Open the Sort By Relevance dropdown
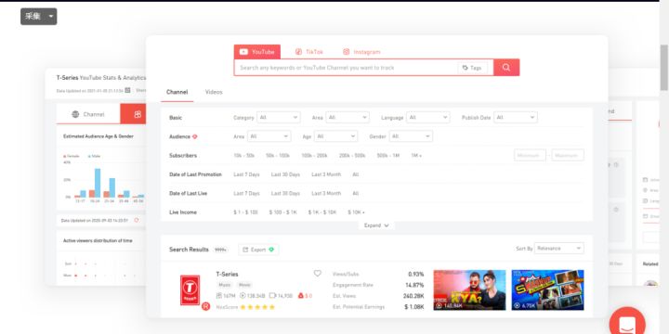This screenshot has width=669, height=334. tap(559, 248)
